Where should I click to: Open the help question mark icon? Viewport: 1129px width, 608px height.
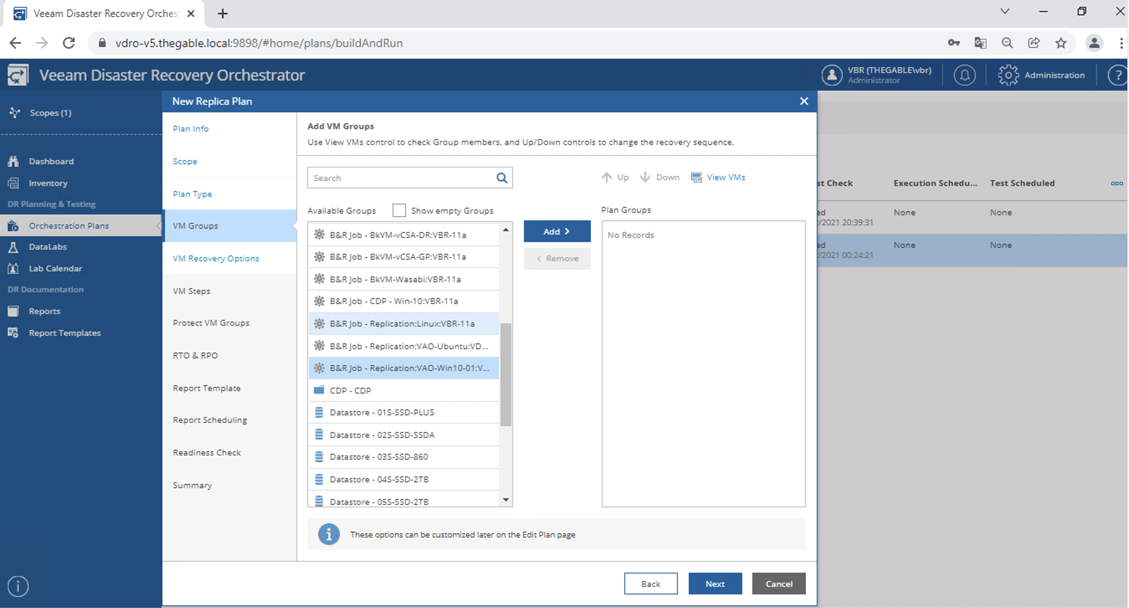click(1118, 75)
